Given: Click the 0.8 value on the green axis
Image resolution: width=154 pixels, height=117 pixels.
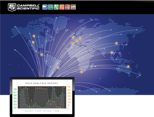Looking at the screenshot, I should tap(15, 89).
